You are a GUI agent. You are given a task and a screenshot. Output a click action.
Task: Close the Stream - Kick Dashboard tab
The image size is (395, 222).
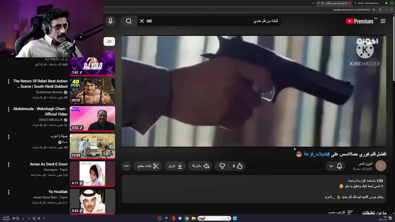pos(355,3)
